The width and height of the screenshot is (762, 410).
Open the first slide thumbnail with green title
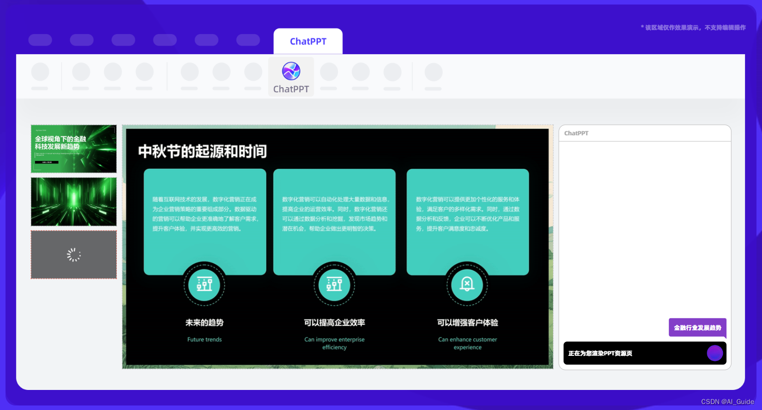(74, 149)
